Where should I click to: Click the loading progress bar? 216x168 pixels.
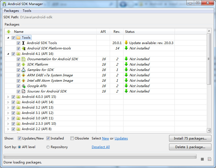pyautogui.click(x=100, y=156)
